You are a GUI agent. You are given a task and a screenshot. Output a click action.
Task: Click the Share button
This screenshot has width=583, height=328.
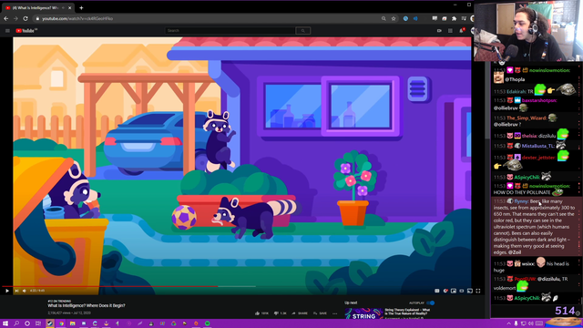[300, 313]
